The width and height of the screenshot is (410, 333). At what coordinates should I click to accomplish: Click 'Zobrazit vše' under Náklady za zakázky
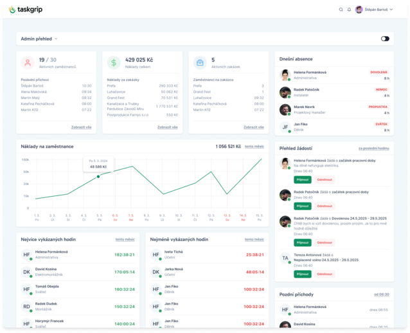tap(168, 127)
